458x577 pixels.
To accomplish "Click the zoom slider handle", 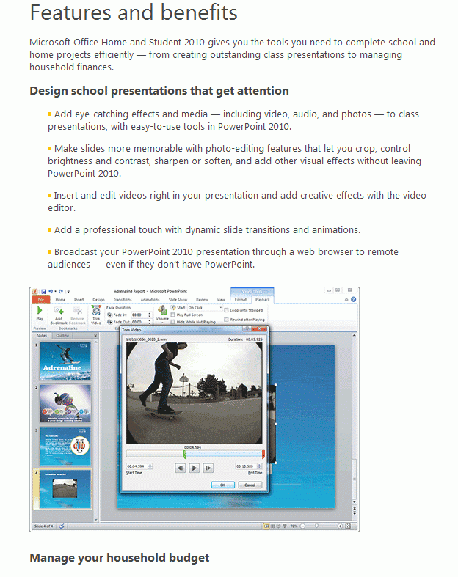I will click(x=316, y=526).
